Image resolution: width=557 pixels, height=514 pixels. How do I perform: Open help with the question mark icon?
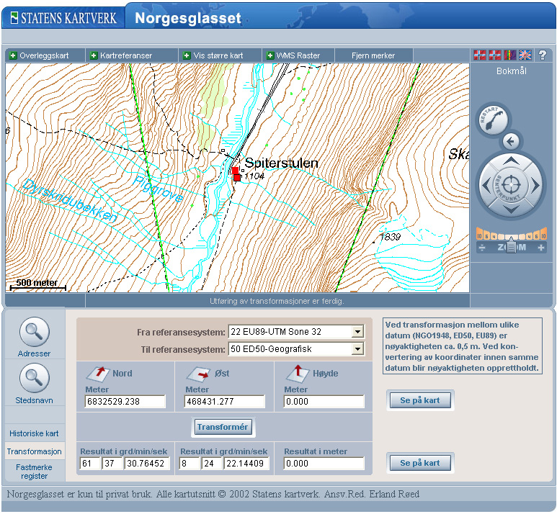coord(543,55)
